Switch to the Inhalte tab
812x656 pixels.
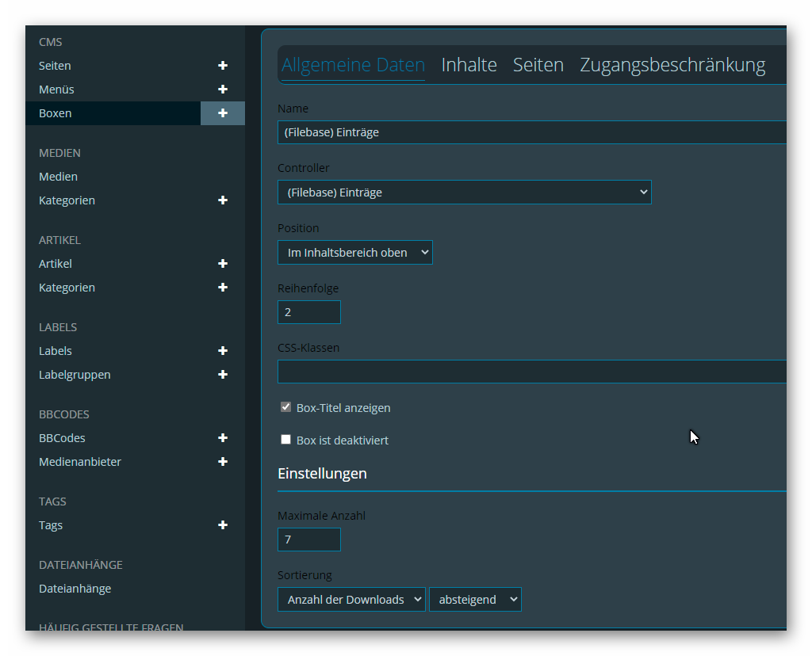(469, 65)
